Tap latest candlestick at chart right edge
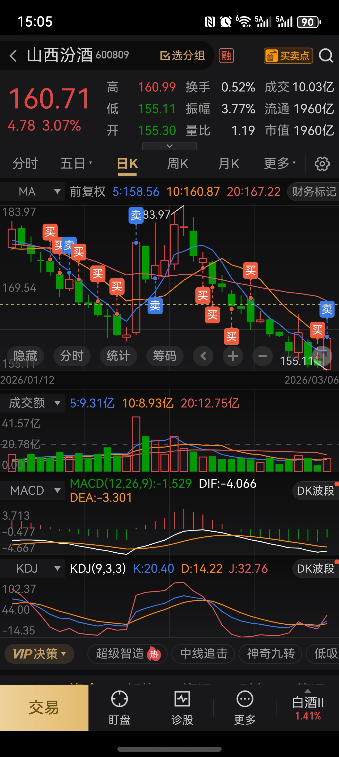The image size is (339, 757). pyautogui.click(x=327, y=354)
